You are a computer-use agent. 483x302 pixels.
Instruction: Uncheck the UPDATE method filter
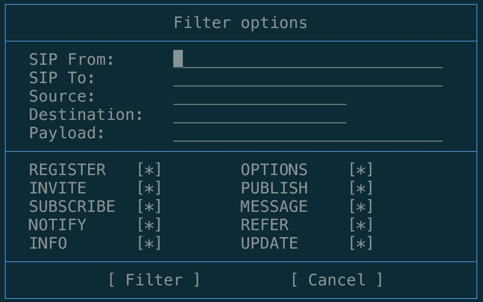tap(361, 243)
